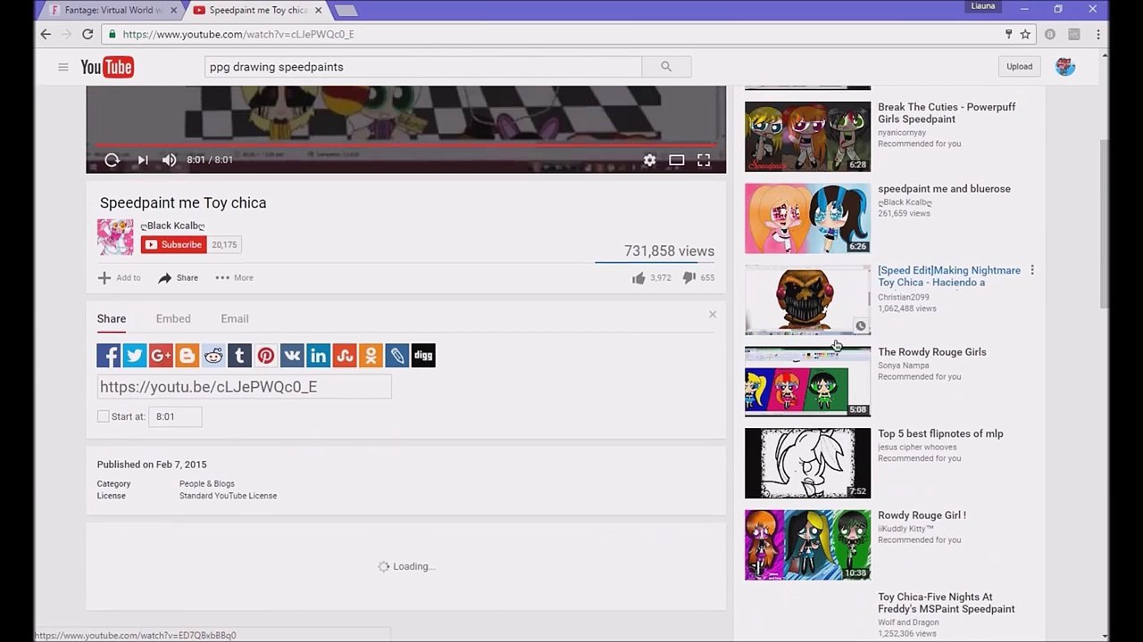The image size is (1143, 642).
Task: Click the red Subscribe button
Action: pyautogui.click(x=174, y=244)
